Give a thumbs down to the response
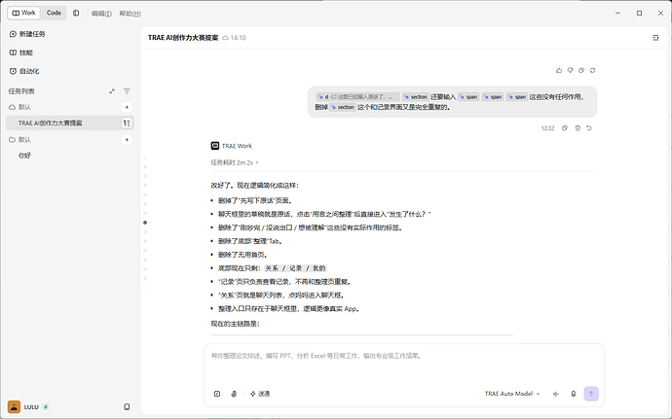Screen dimensions: 672x419 pos(570,70)
